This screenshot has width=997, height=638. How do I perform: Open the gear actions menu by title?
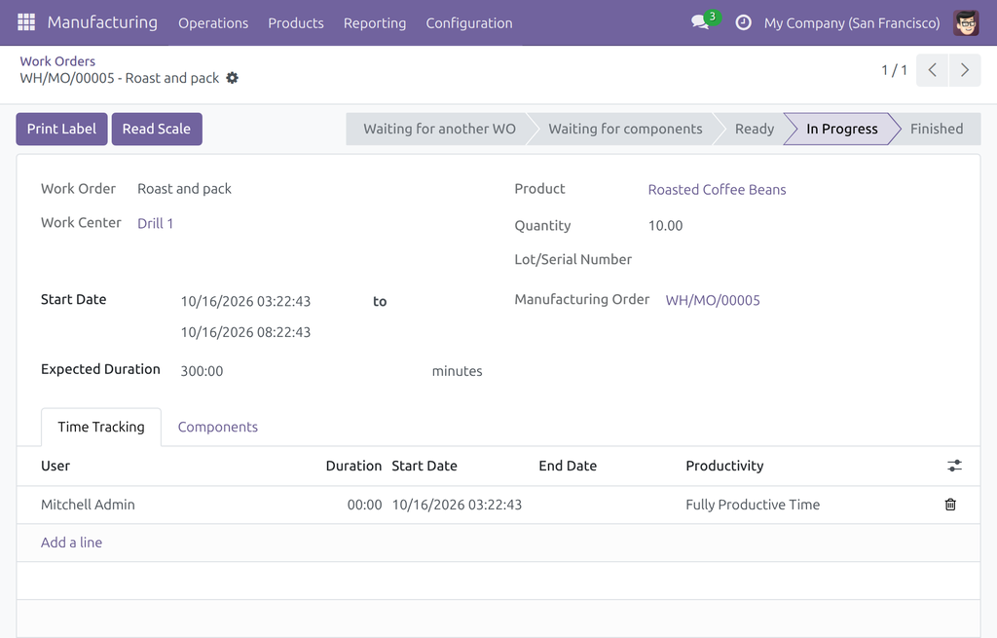tap(233, 78)
